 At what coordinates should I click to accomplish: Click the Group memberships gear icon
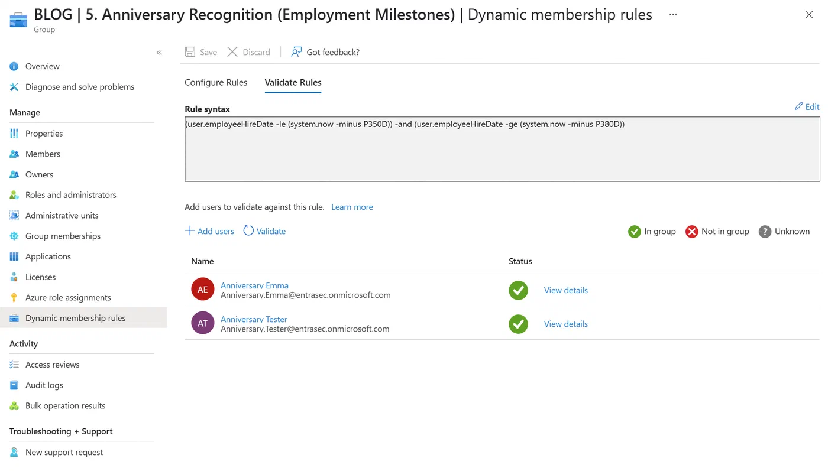[14, 236]
